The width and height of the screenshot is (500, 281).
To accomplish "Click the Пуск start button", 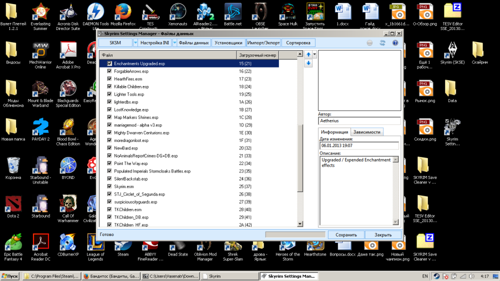I will point(10,276).
